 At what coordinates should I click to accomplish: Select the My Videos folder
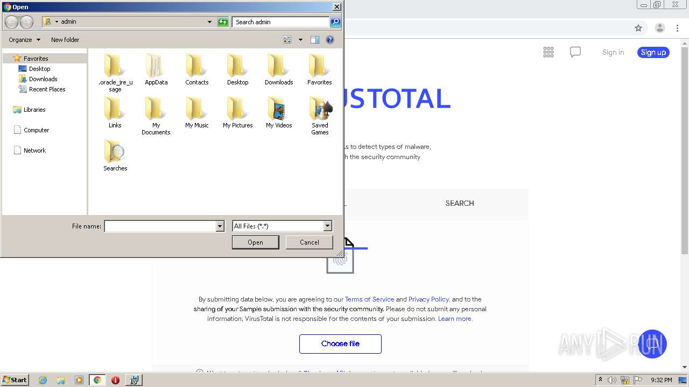click(279, 113)
